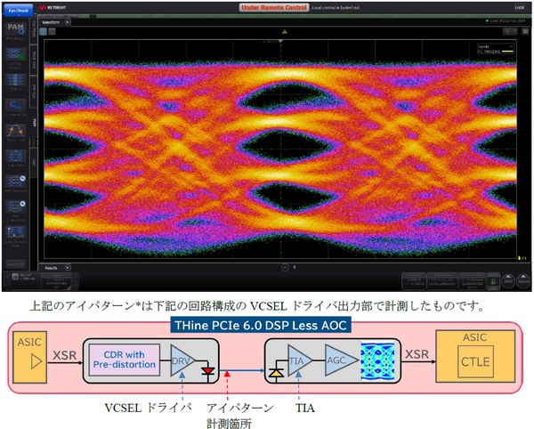Switch to the PAM vertical tab
The width and height of the screenshot is (534, 429).
35,120
